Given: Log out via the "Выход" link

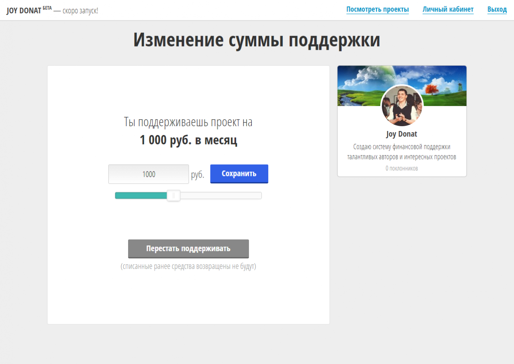Looking at the screenshot, I should (x=497, y=10).
